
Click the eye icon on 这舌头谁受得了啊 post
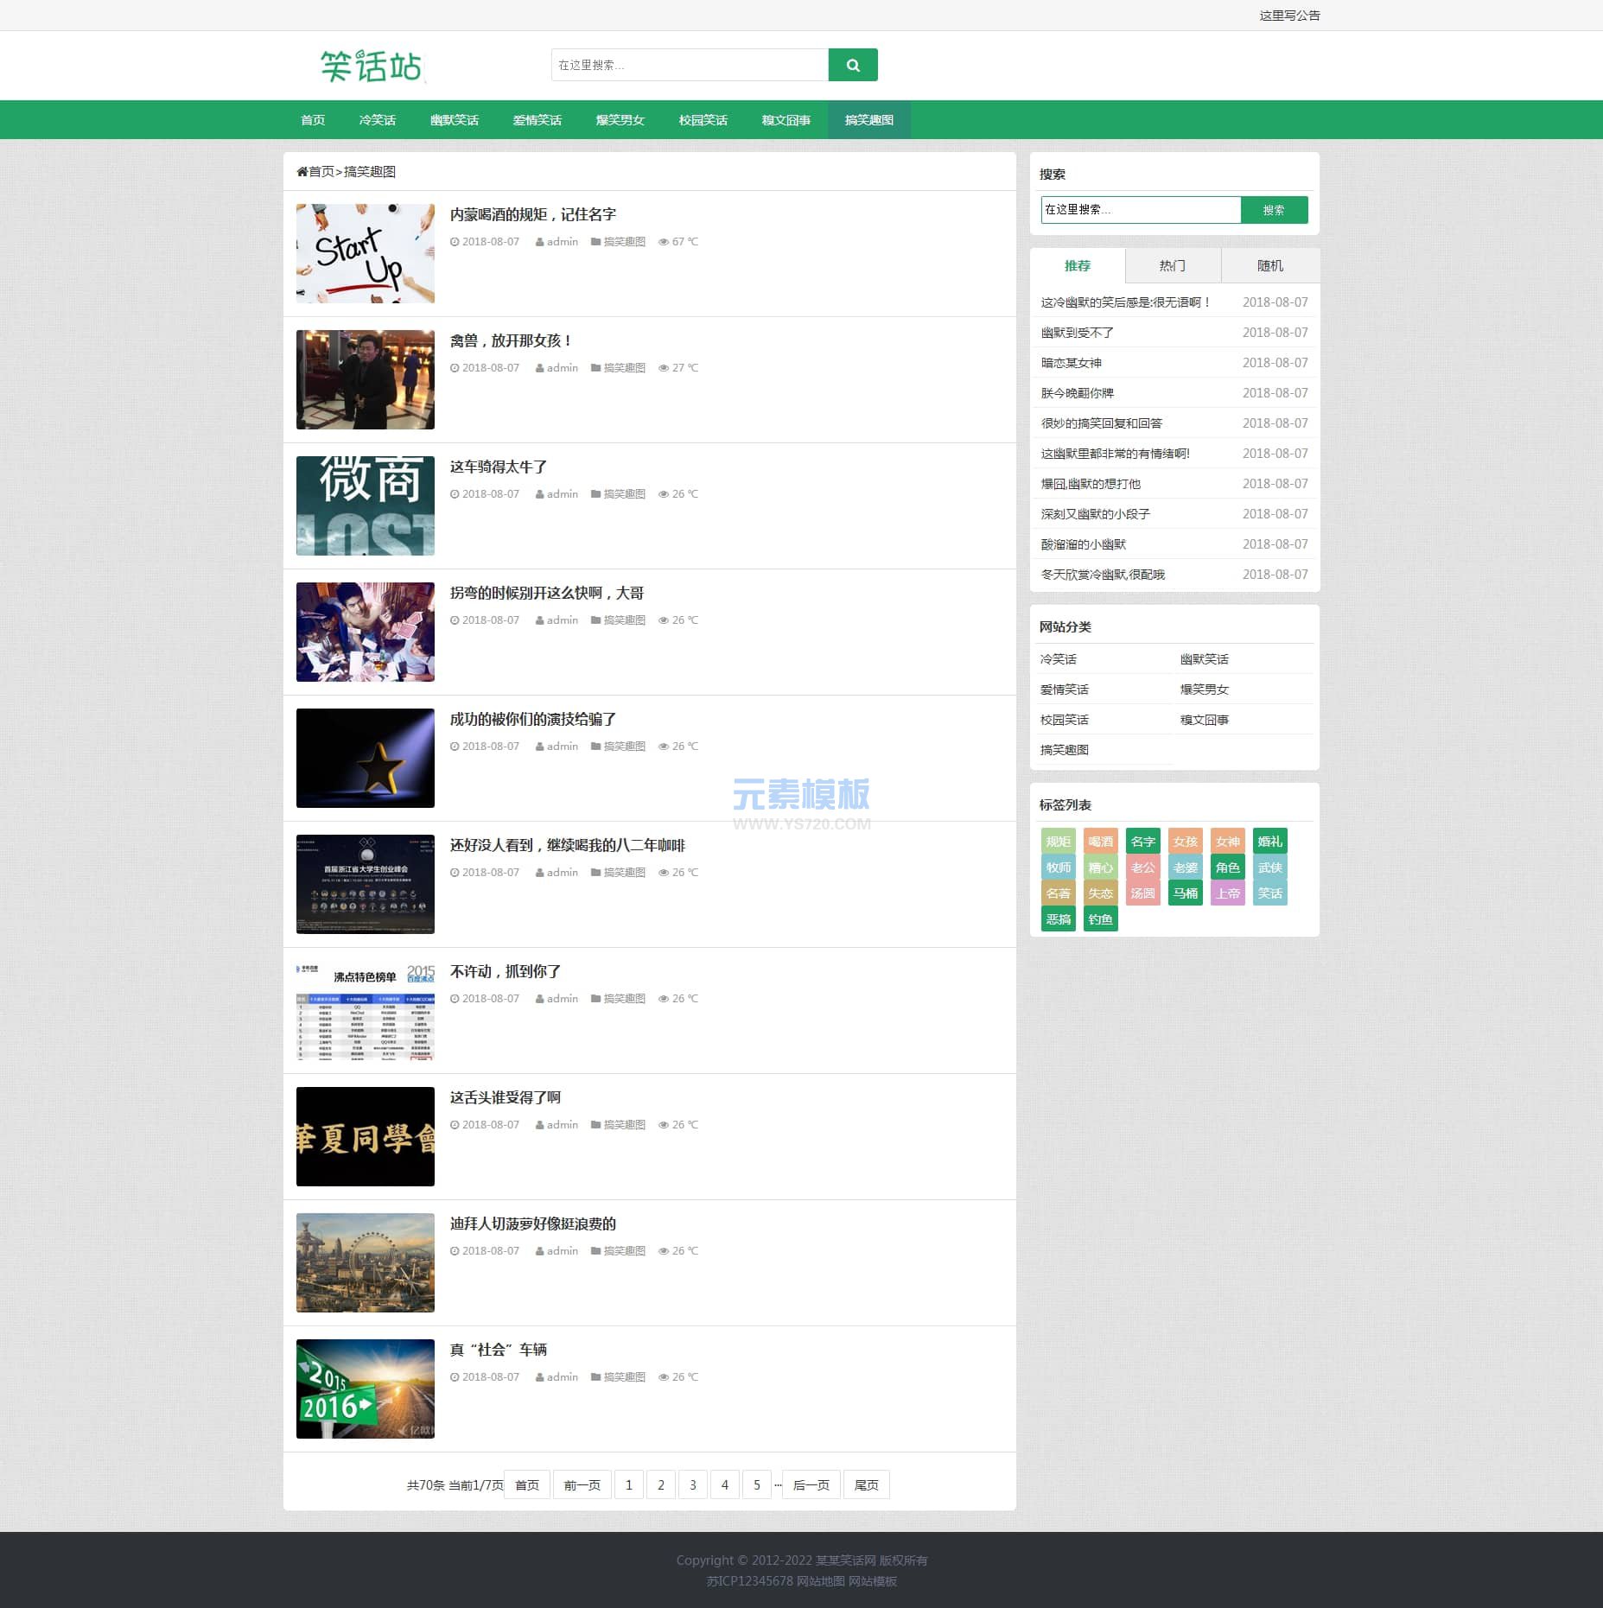pyautogui.click(x=663, y=1125)
